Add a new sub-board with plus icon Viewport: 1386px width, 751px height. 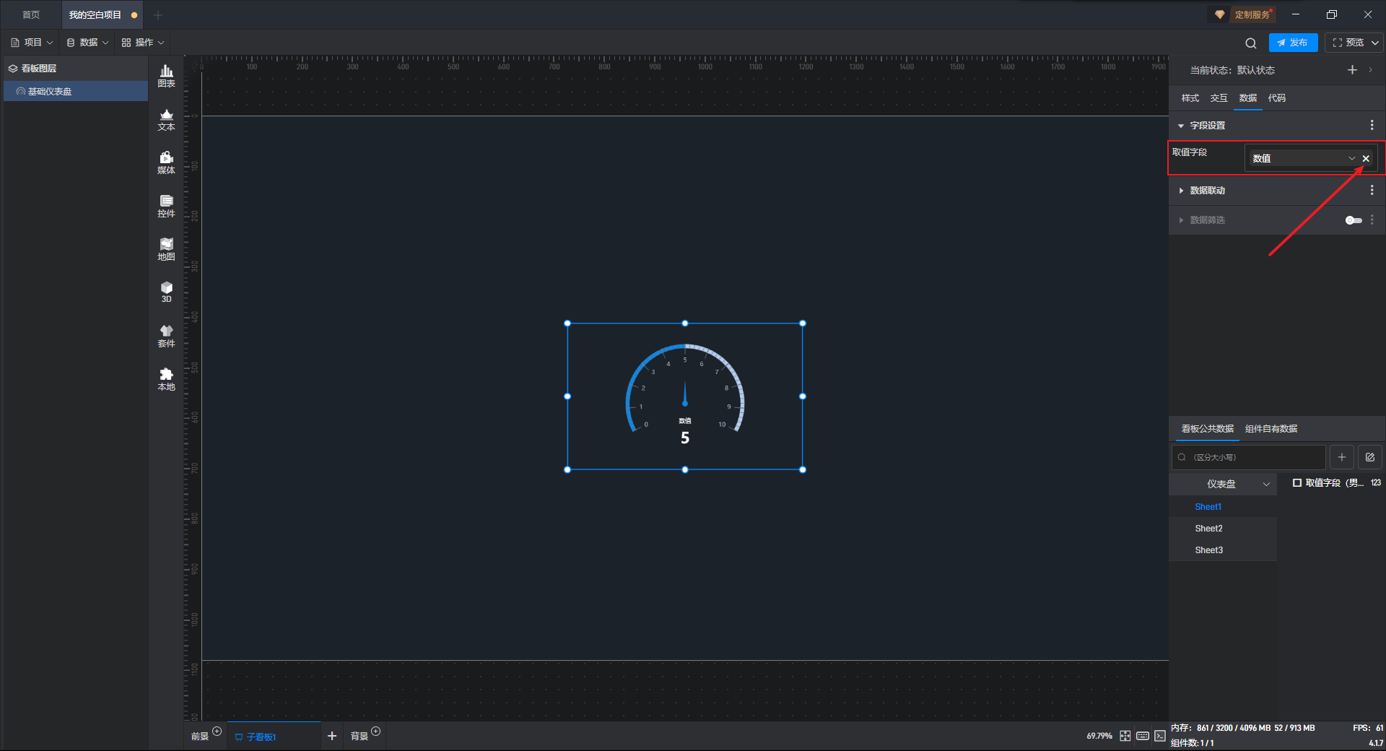tap(332, 736)
